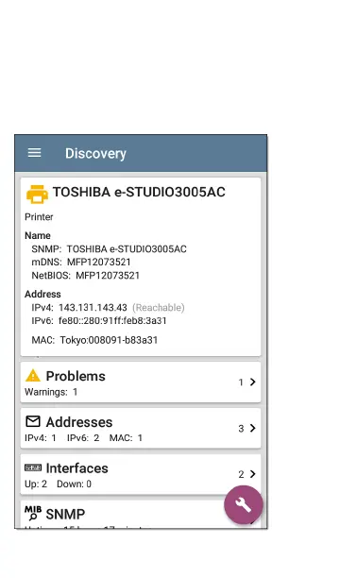Screen dimensions: 340x578
Task: Expand the Problems card chevron
Action: point(252,382)
